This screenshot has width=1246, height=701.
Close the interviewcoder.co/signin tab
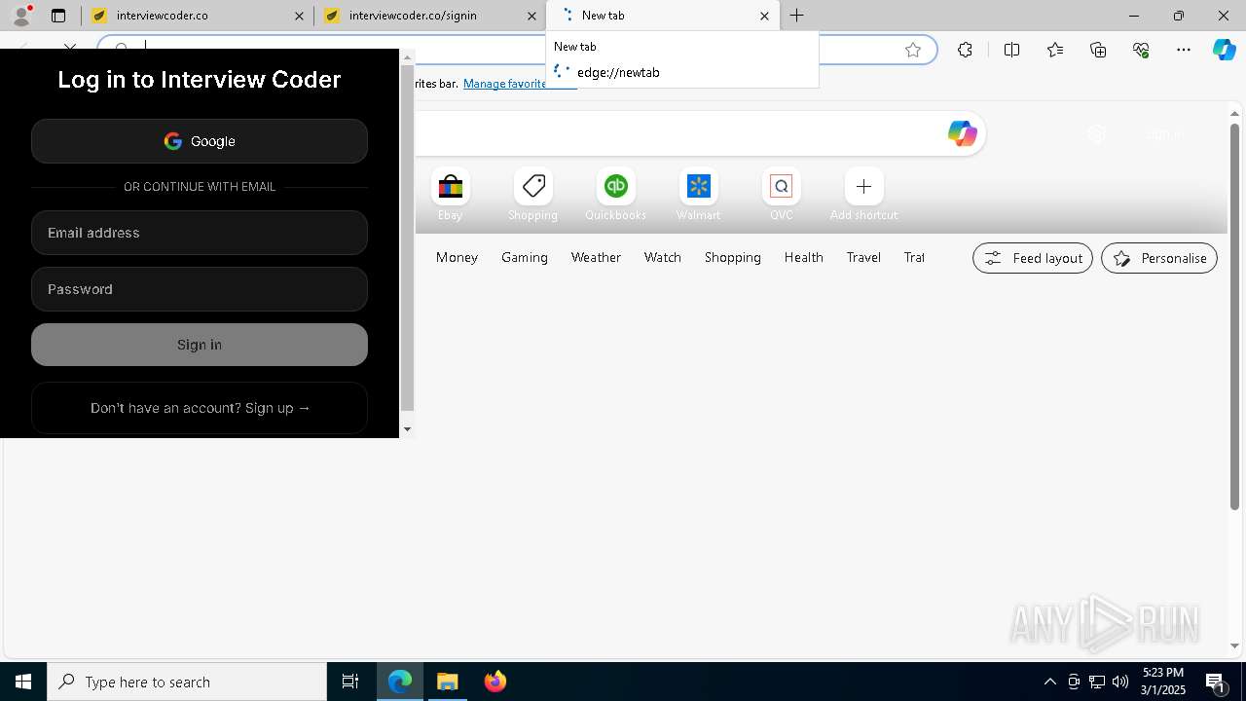coord(531,16)
